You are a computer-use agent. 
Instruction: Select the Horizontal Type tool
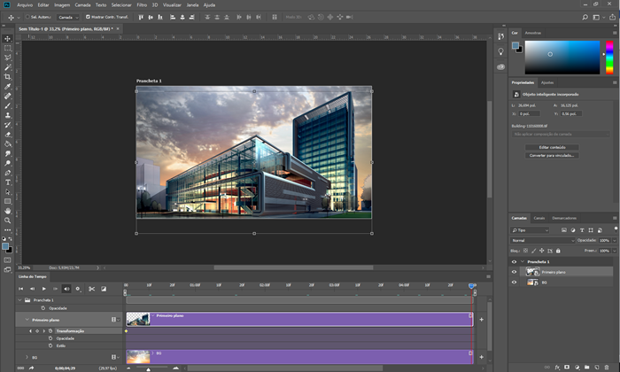7,182
